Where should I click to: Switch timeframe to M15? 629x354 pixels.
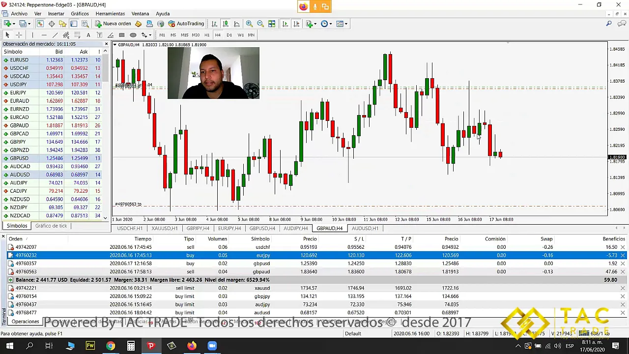[x=184, y=35]
